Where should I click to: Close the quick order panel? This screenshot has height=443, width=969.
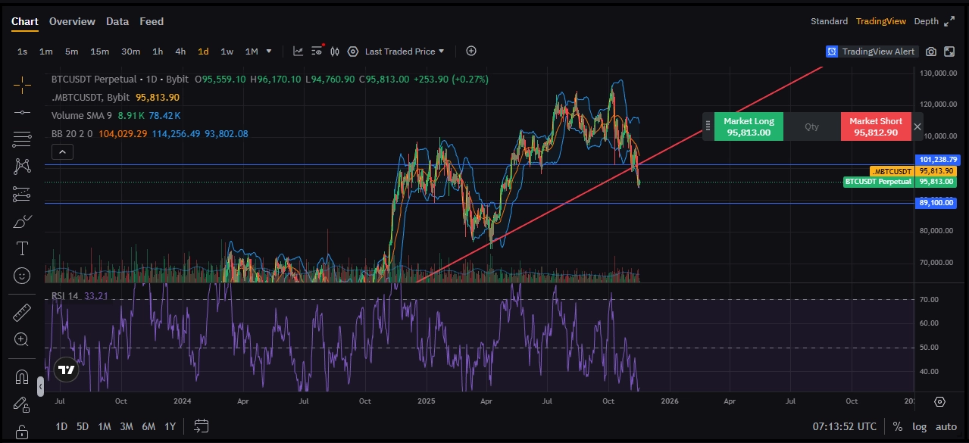click(x=917, y=126)
